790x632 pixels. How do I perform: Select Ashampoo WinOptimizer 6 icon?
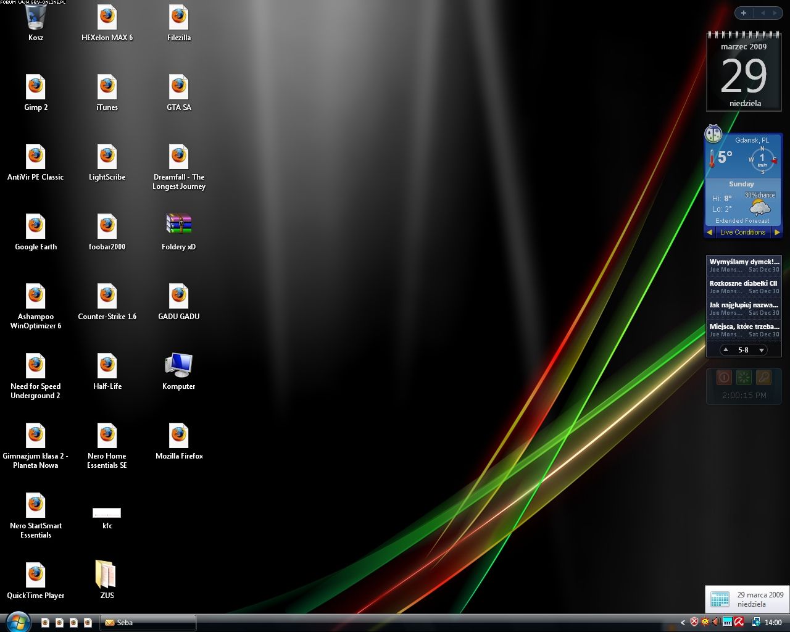pyautogui.click(x=36, y=306)
